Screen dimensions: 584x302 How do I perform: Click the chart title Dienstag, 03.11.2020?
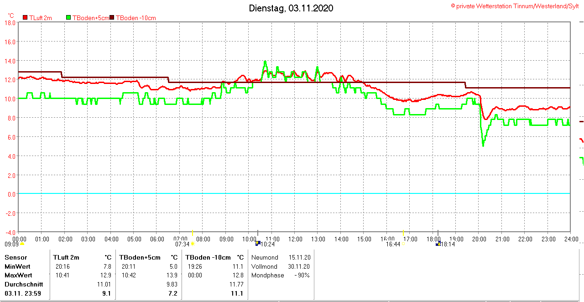click(291, 8)
